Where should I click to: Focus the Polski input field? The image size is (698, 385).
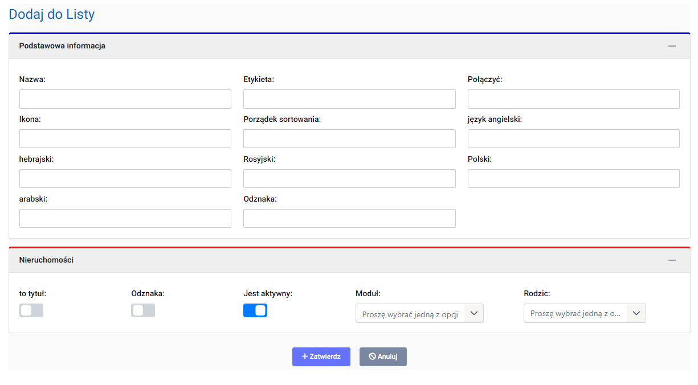point(573,179)
